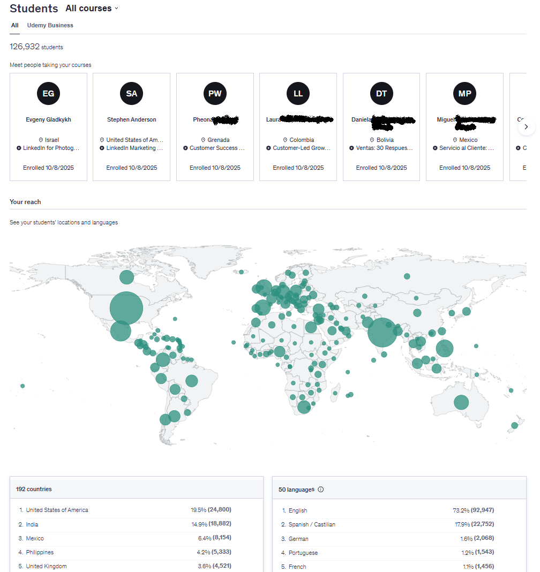Click the info icon beside 50 languages
This screenshot has width=540, height=572.
pyautogui.click(x=321, y=490)
